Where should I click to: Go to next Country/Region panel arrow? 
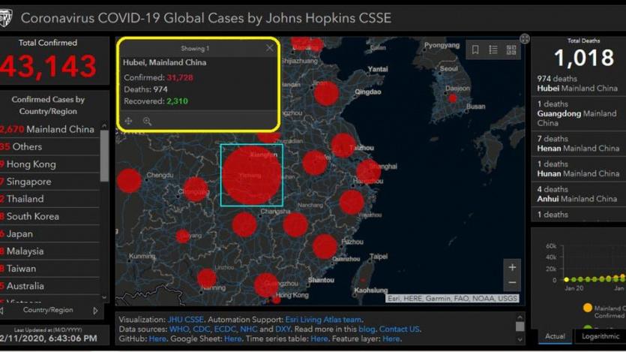point(95,311)
